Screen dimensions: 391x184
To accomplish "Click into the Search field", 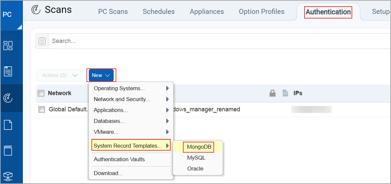I will (x=199, y=41).
